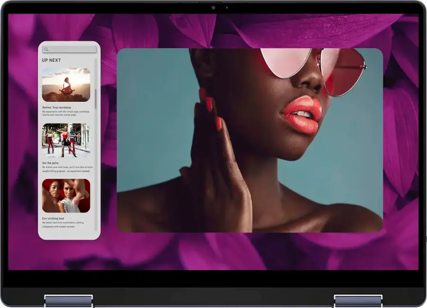427x308 pixels.
Task: Click into the search input field
Action: point(69,49)
